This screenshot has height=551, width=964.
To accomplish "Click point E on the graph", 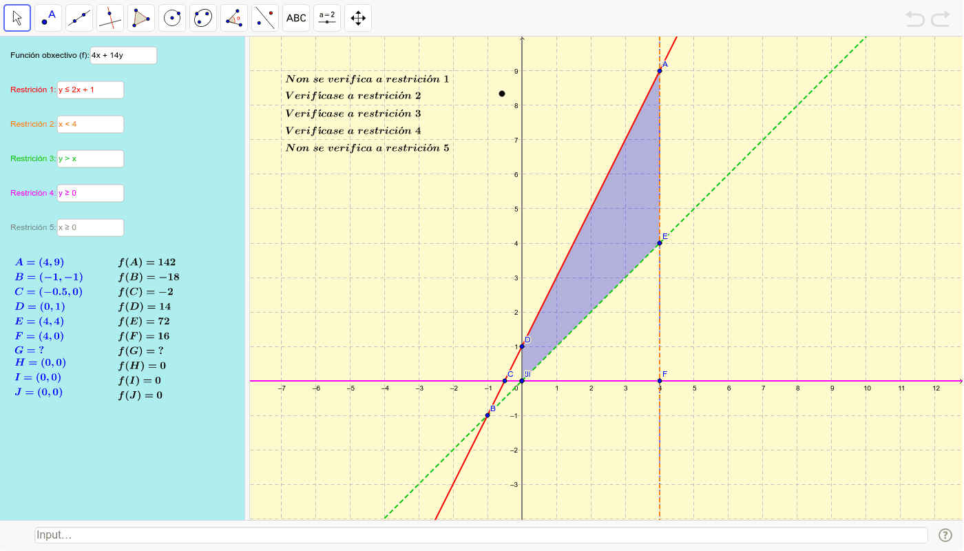I will click(x=660, y=243).
